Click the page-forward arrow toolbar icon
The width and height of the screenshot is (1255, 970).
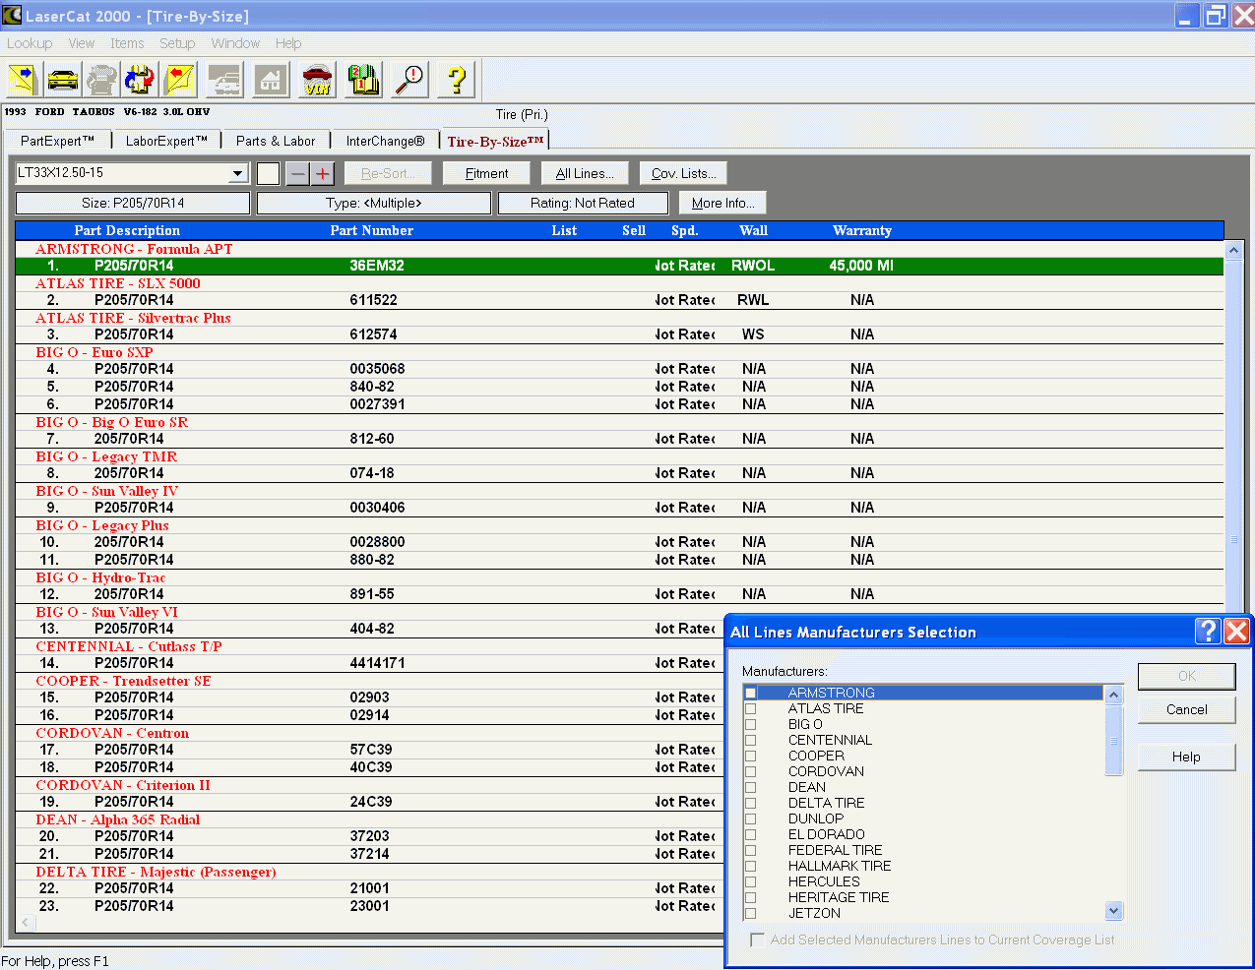tap(23, 80)
